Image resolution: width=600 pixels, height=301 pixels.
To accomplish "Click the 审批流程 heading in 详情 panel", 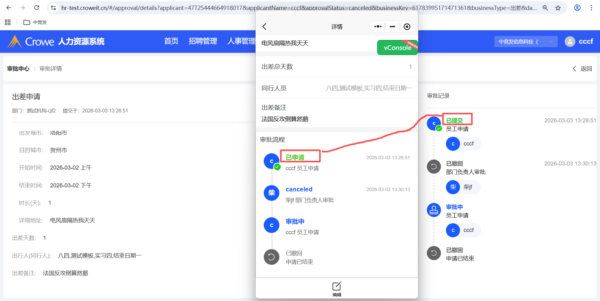I will [x=272, y=140].
